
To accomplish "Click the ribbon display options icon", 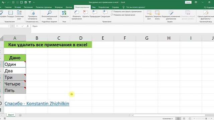I will point(196,2).
